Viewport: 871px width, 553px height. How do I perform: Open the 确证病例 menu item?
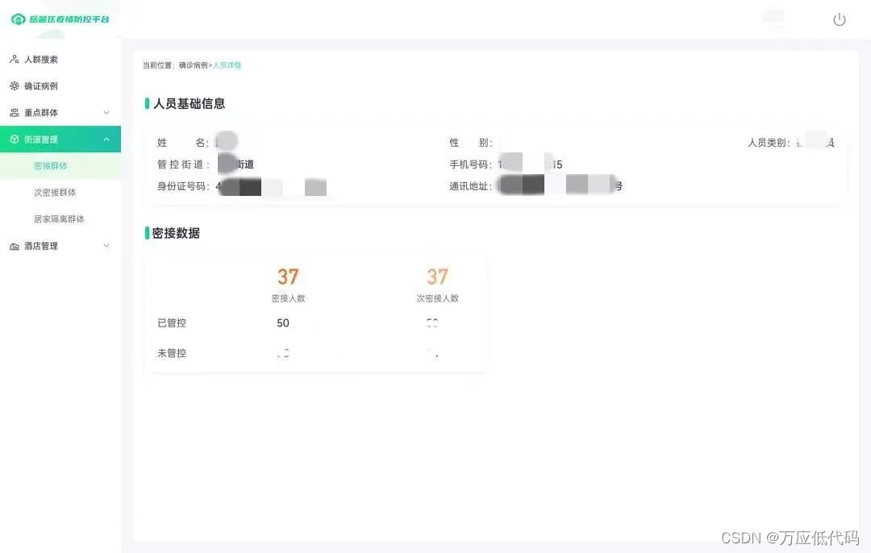pos(41,86)
